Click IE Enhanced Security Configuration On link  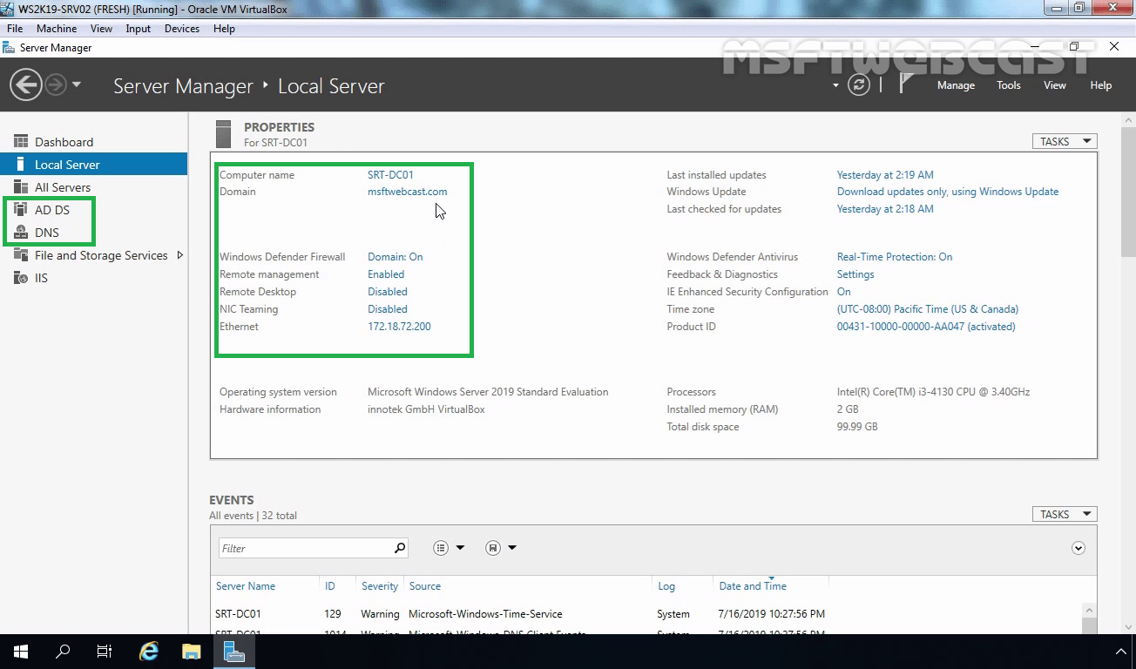tap(844, 292)
